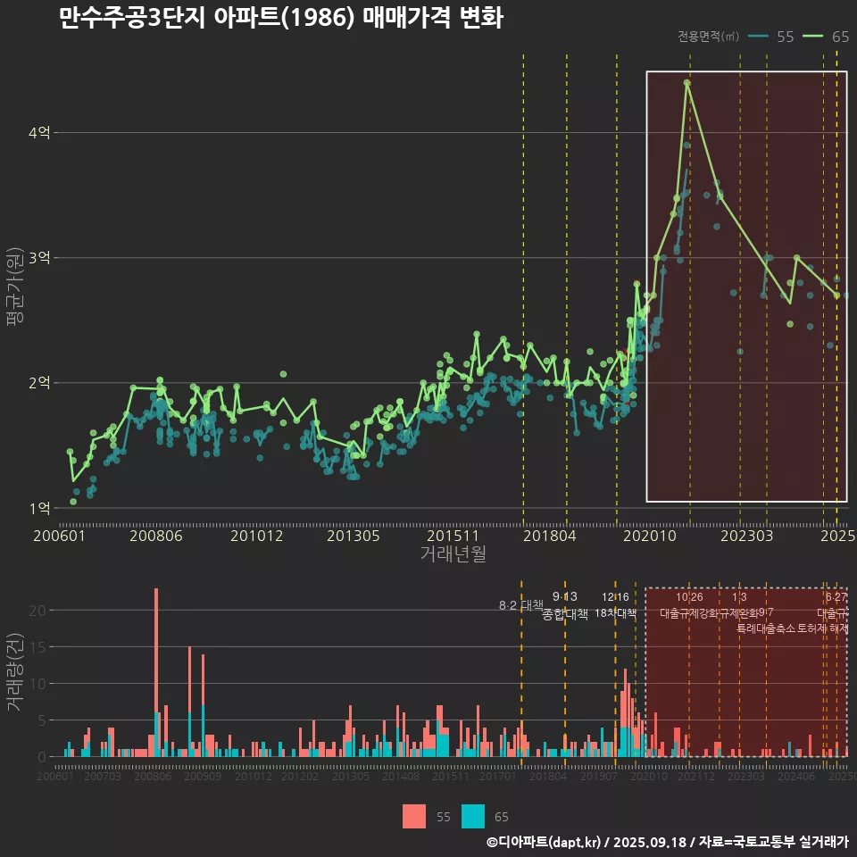
Task: Select the 55 line marker in top legend
Action: (759, 37)
